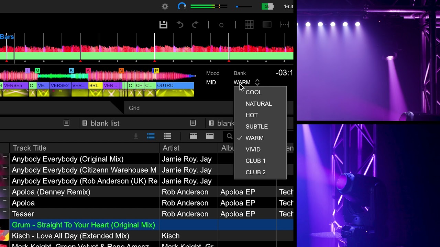
Task: Jump to the red A cue marker
Action: (88, 71)
